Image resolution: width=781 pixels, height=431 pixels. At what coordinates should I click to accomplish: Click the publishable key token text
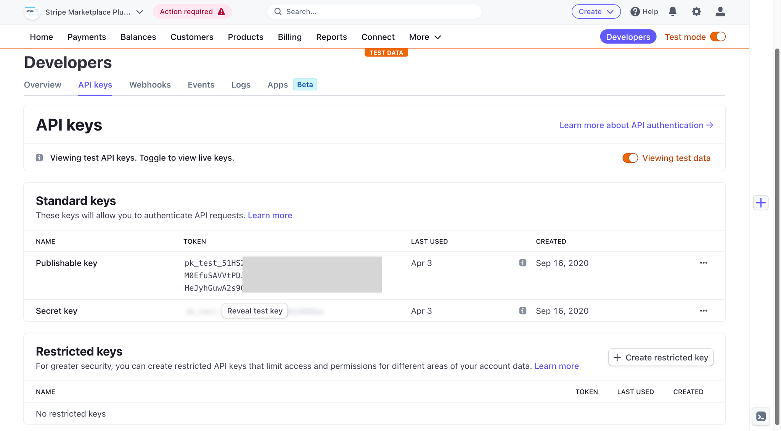(214, 275)
